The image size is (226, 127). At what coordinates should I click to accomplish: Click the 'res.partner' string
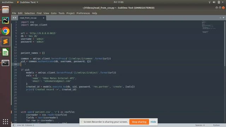(101, 87)
